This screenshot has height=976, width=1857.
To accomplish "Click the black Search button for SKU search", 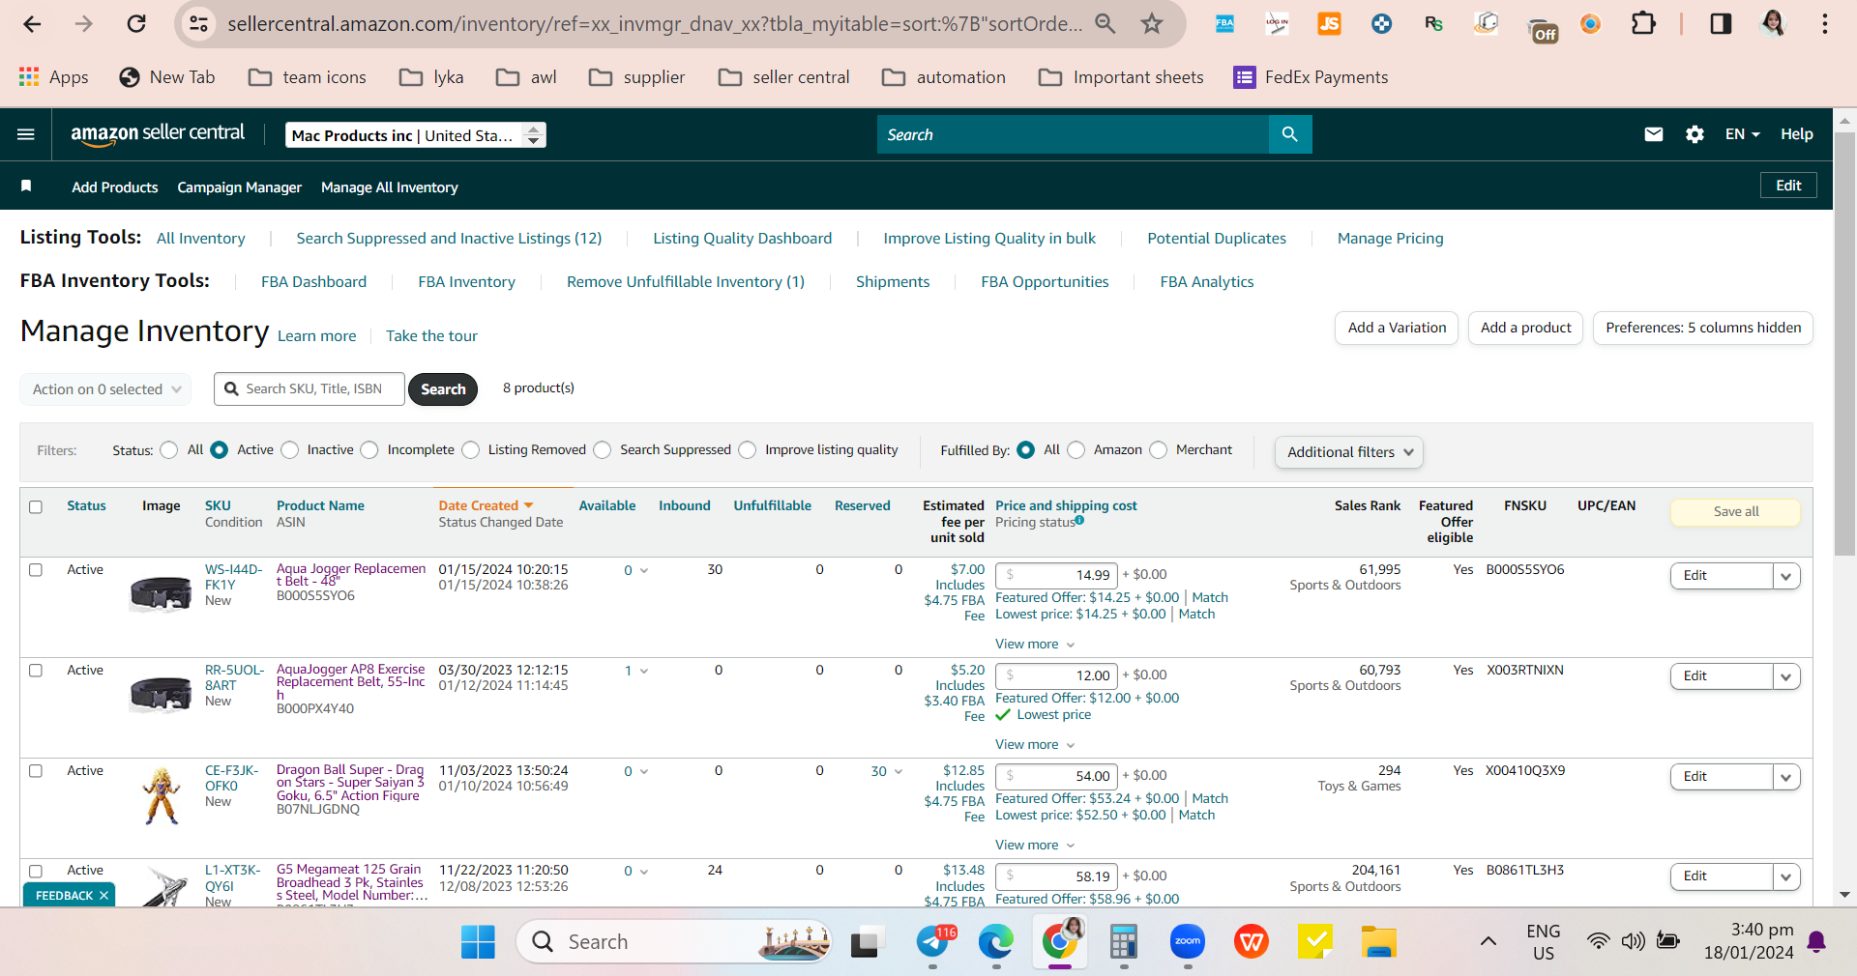I will tap(443, 389).
